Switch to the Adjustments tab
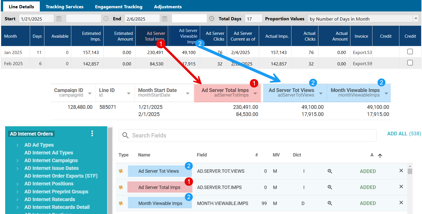 tap(168, 7)
